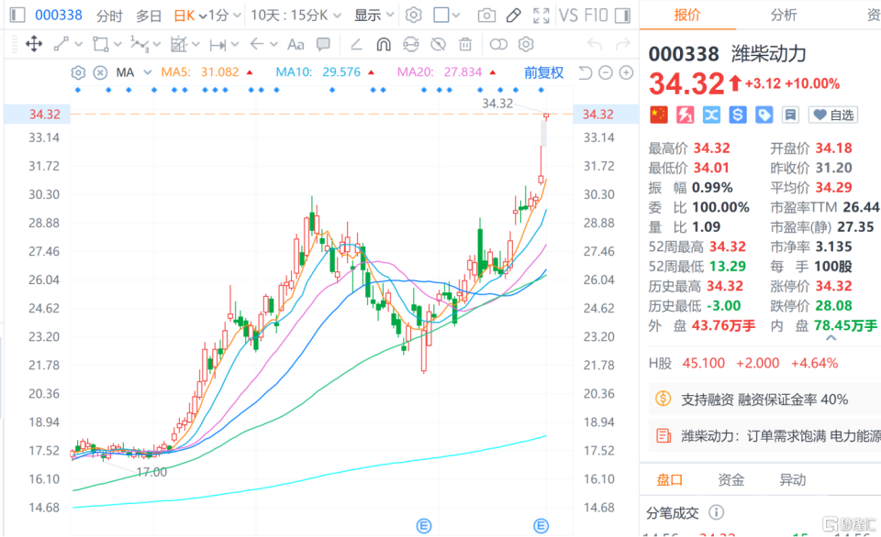Open the layout square dropdown

447,16
